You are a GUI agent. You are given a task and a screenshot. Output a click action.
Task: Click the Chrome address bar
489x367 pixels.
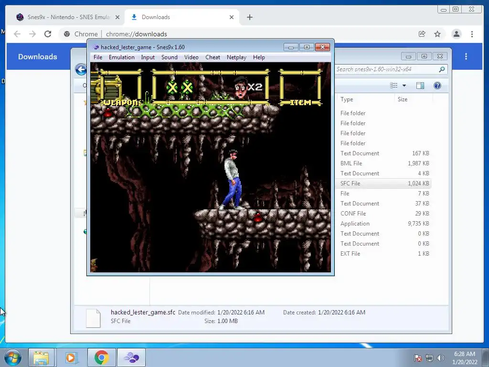pos(237,34)
